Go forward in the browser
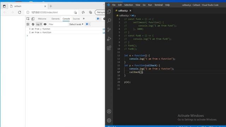Viewport: 226px width, 127px height. point(12,12)
